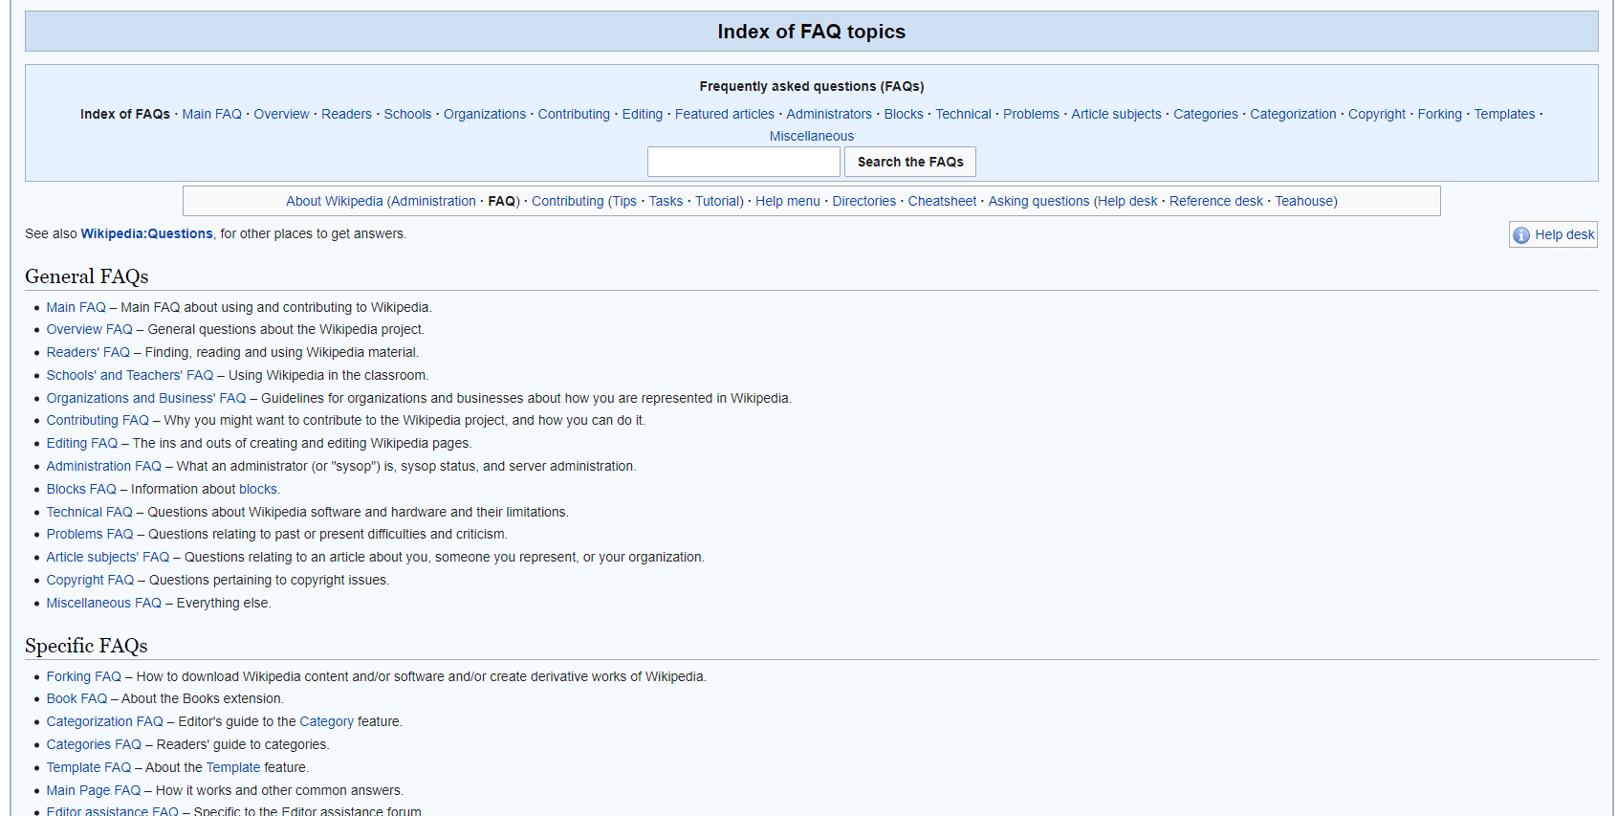Open the Article subjects' FAQ link

click(x=108, y=557)
